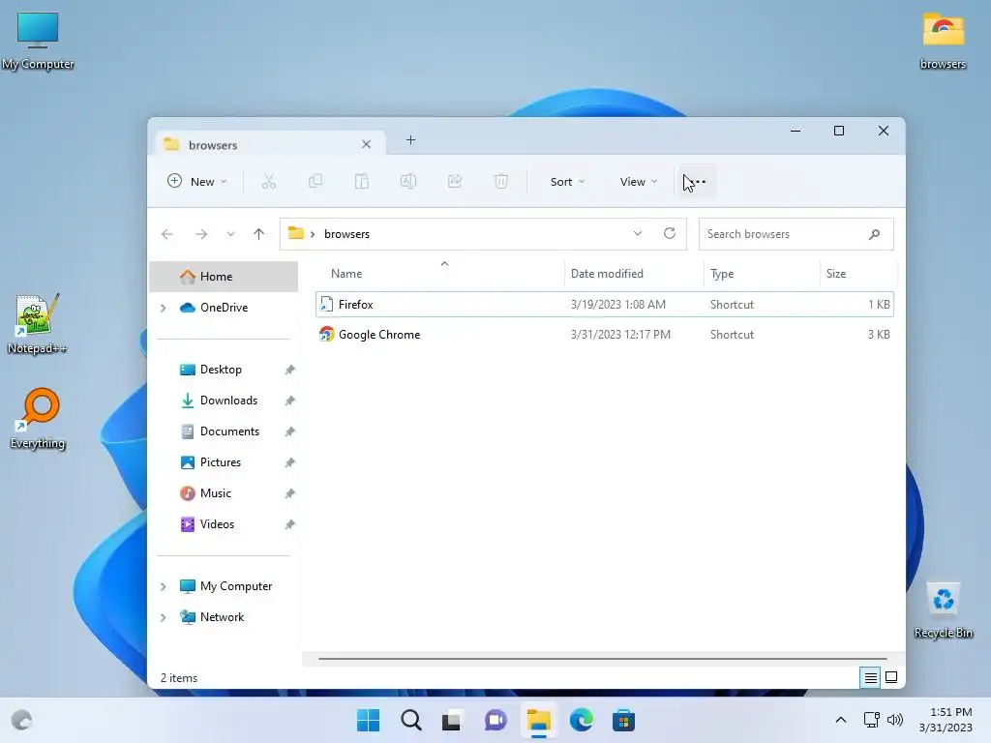
Task: Open address bar history dropdown
Action: click(638, 234)
